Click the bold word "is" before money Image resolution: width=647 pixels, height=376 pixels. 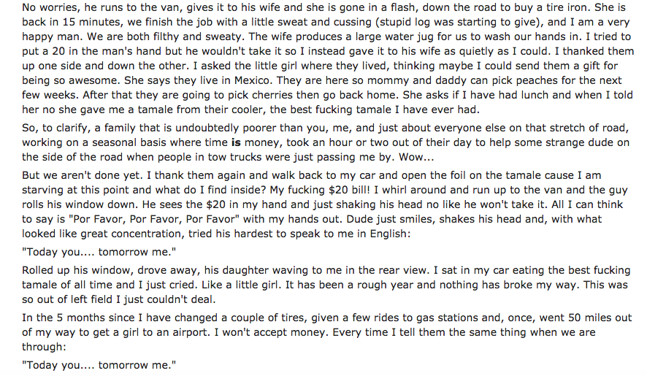[x=236, y=143]
